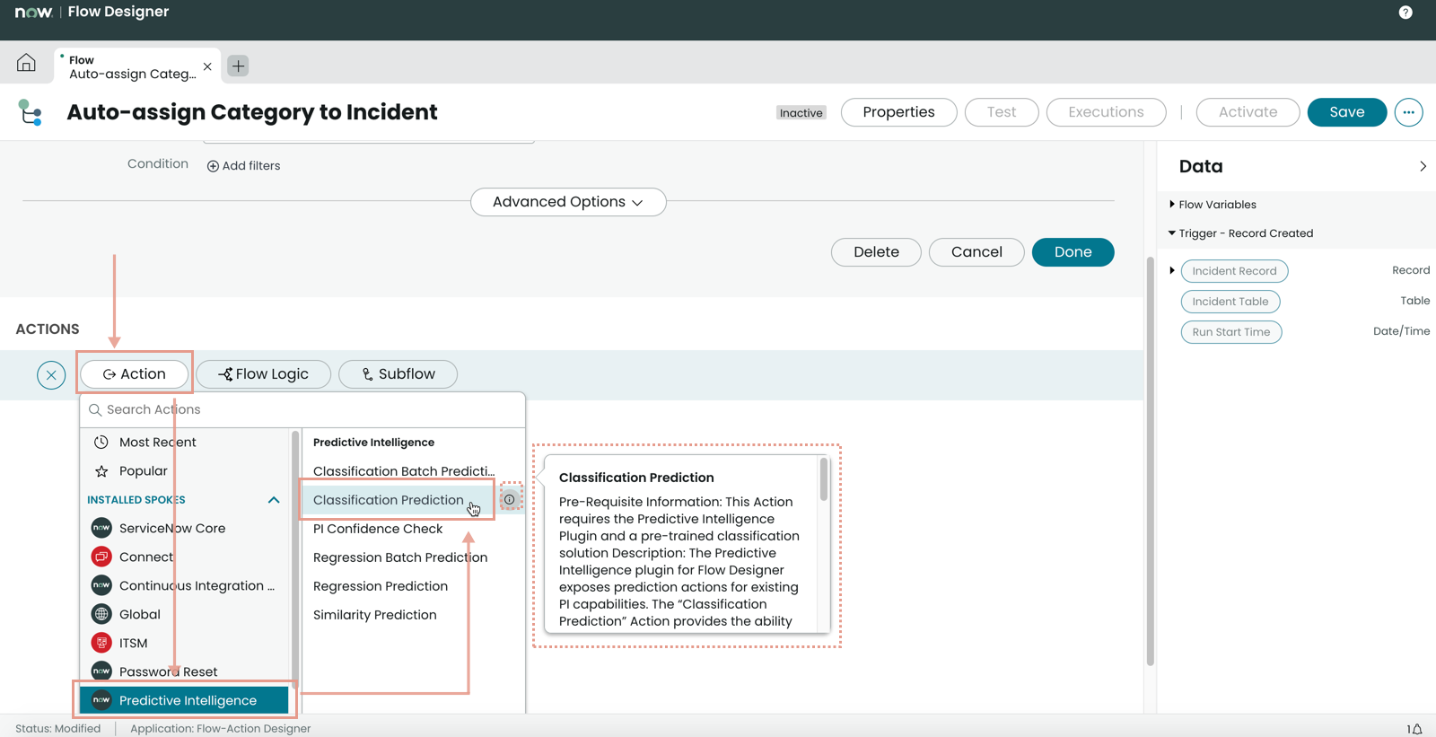The height and width of the screenshot is (737, 1436).
Task: Click the Password Reset spoke icon
Action: pyautogui.click(x=101, y=671)
